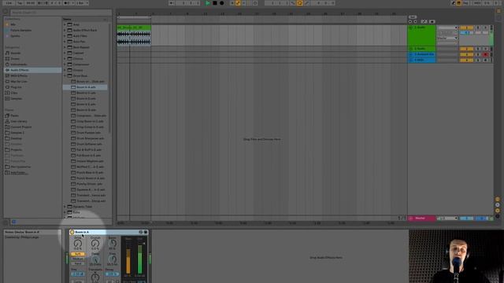The image size is (504, 283).
Task: Open the 1 Bar quantization menu
Action: pyautogui.click(x=83, y=3)
